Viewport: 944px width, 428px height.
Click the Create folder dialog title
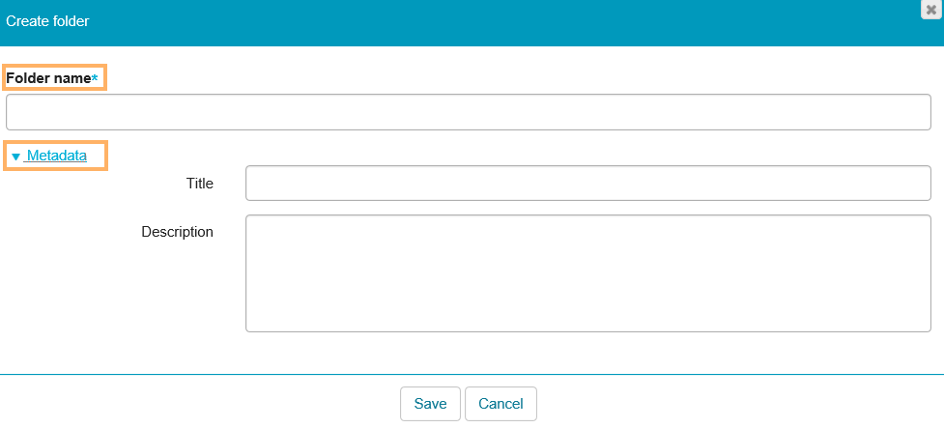pos(48,21)
